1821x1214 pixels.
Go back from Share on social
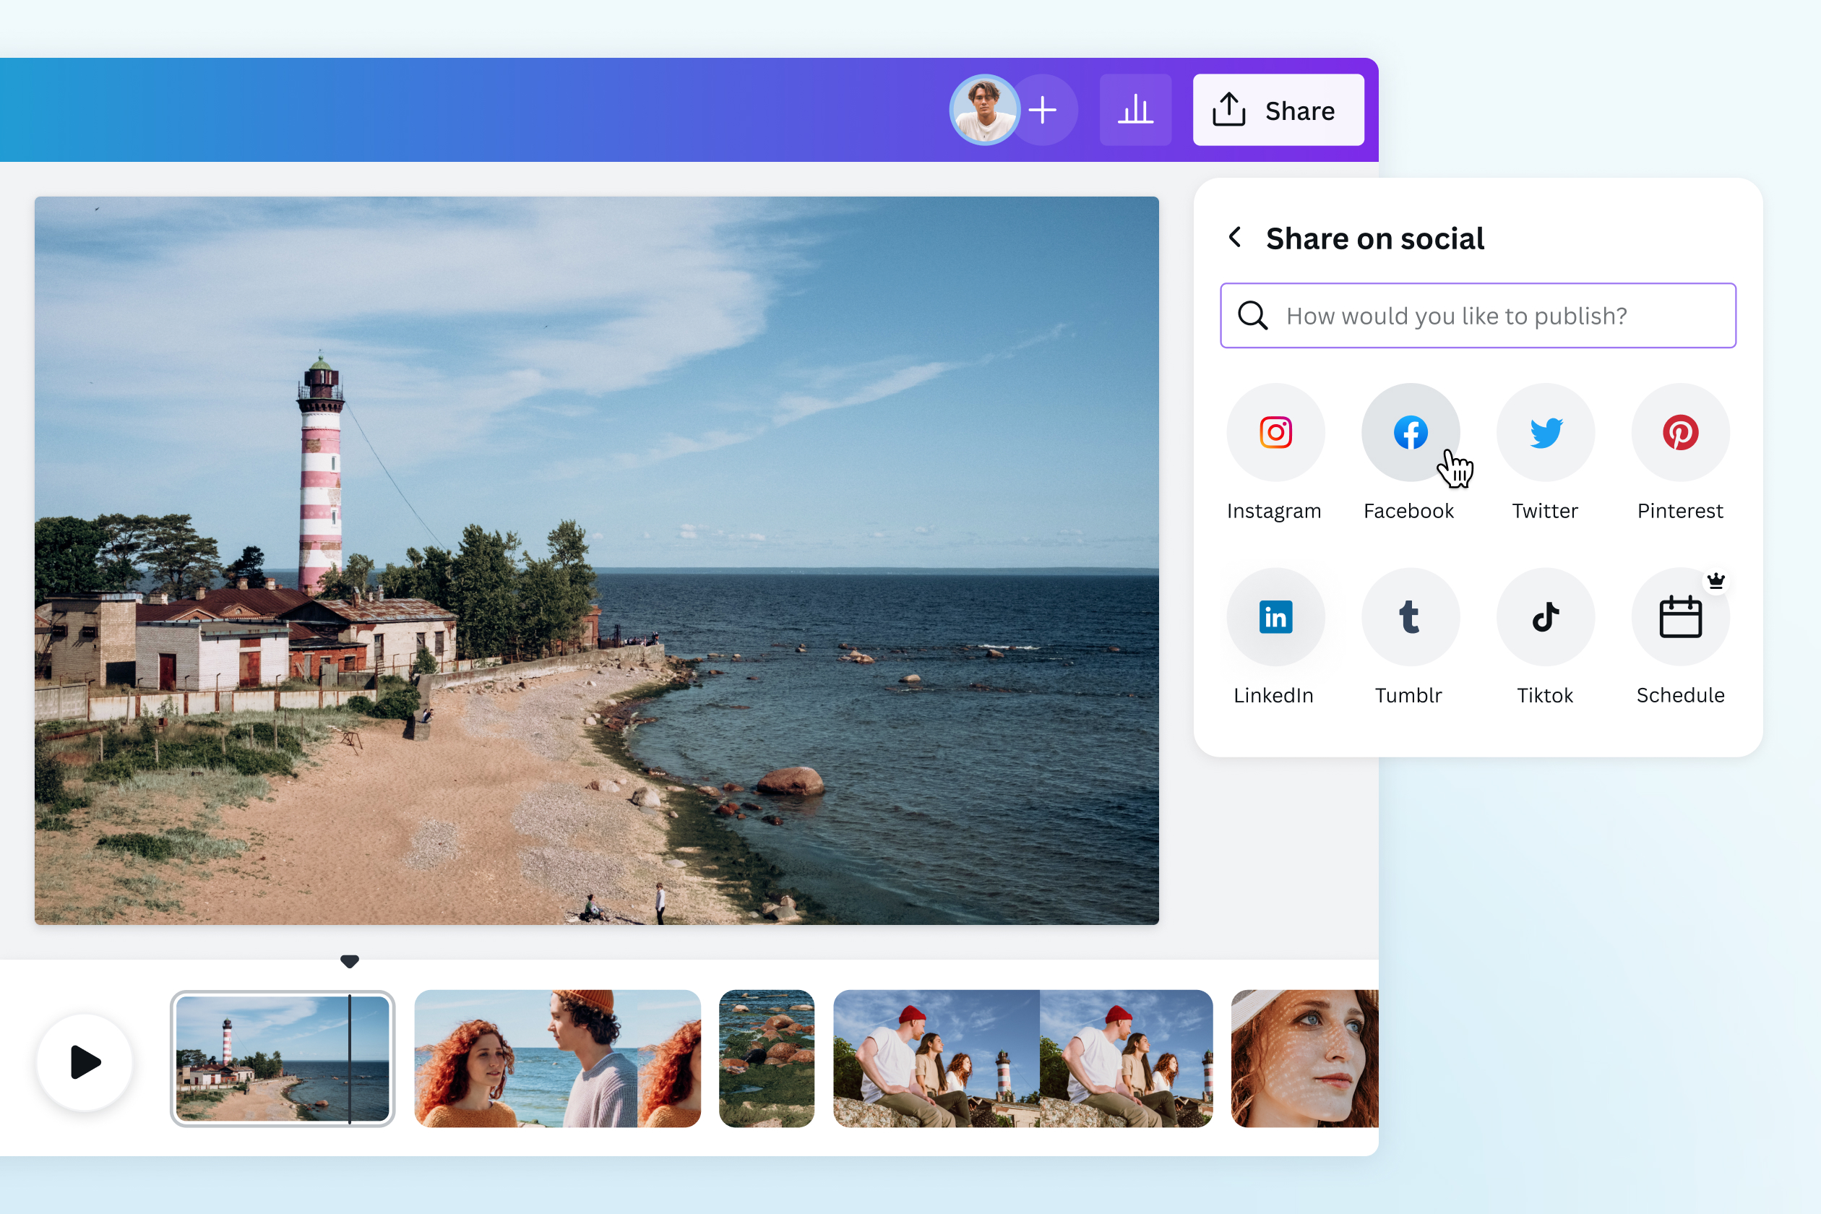1235,238
